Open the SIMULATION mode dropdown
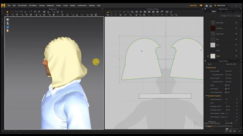Screen dimensions: 243x136 tap(229, 6)
